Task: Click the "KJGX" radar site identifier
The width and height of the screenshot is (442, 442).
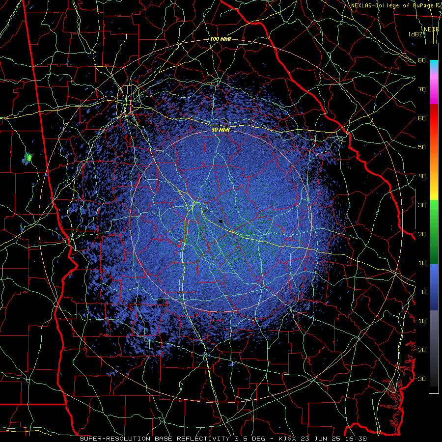Action: (x=288, y=439)
